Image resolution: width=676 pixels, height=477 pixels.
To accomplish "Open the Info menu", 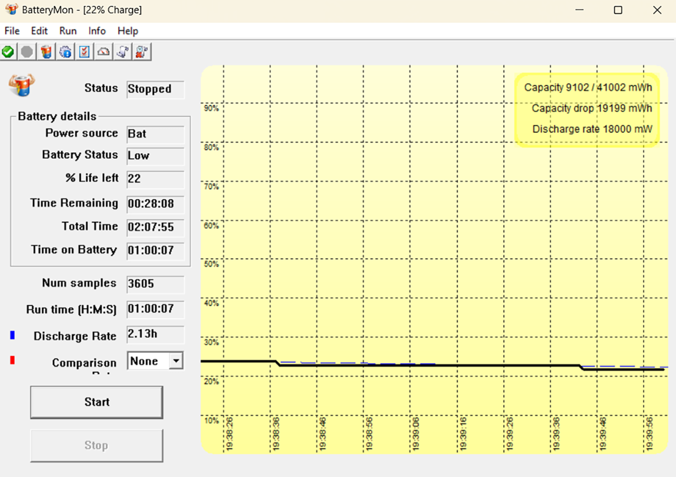I will point(97,31).
